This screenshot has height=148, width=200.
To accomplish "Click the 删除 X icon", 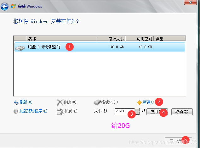I will (x=60, y=102).
